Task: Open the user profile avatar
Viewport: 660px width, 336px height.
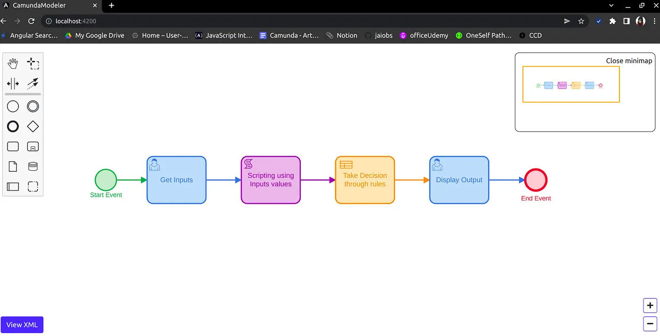Action: pyautogui.click(x=640, y=21)
